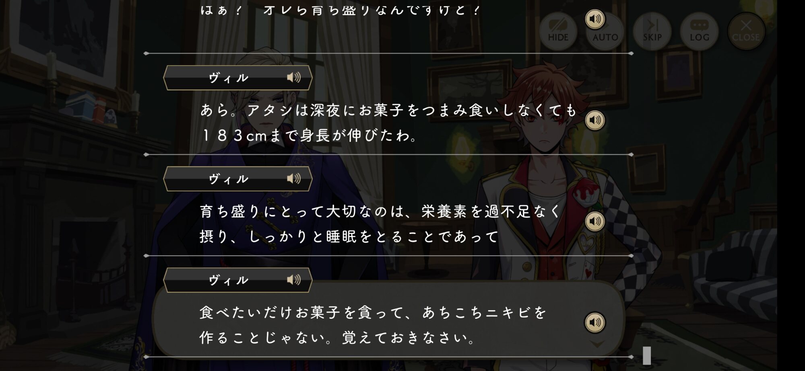Viewport: 805px width, 371px height.
Task: Click the log scrollbar handle at bottom
Action: tap(647, 356)
